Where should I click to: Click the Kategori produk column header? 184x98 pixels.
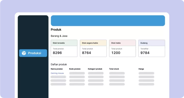(x=95, y=69)
